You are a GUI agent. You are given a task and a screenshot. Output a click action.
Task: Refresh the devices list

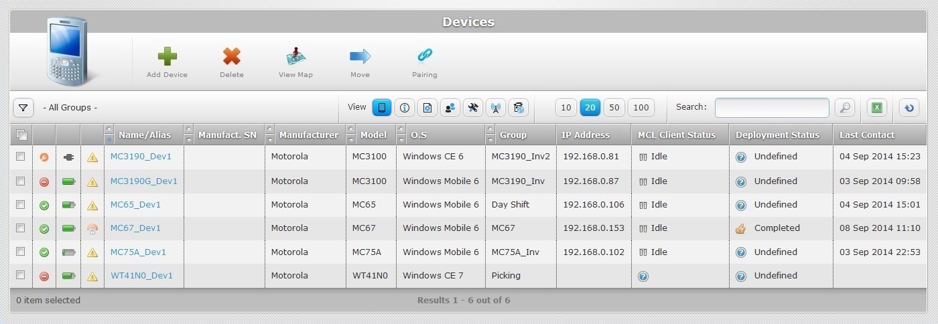[x=909, y=108]
